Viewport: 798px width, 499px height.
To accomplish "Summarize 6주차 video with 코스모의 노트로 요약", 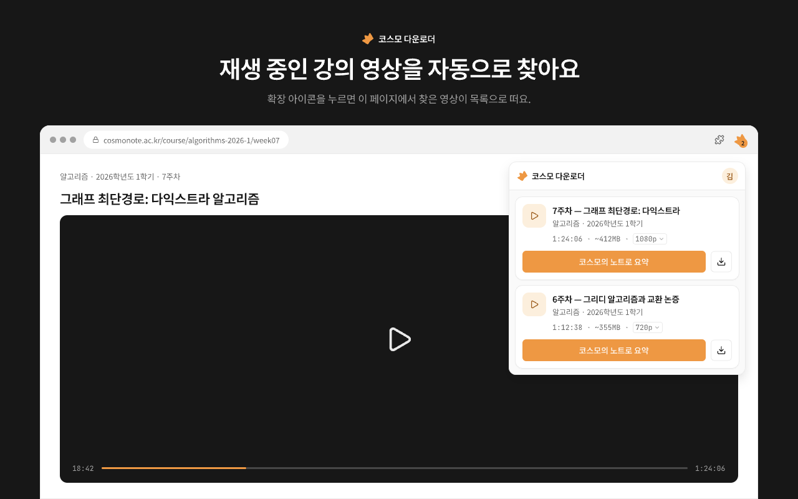I will point(614,351).
